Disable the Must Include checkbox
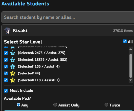The image size is (134, 111). (x=6, y=91)
